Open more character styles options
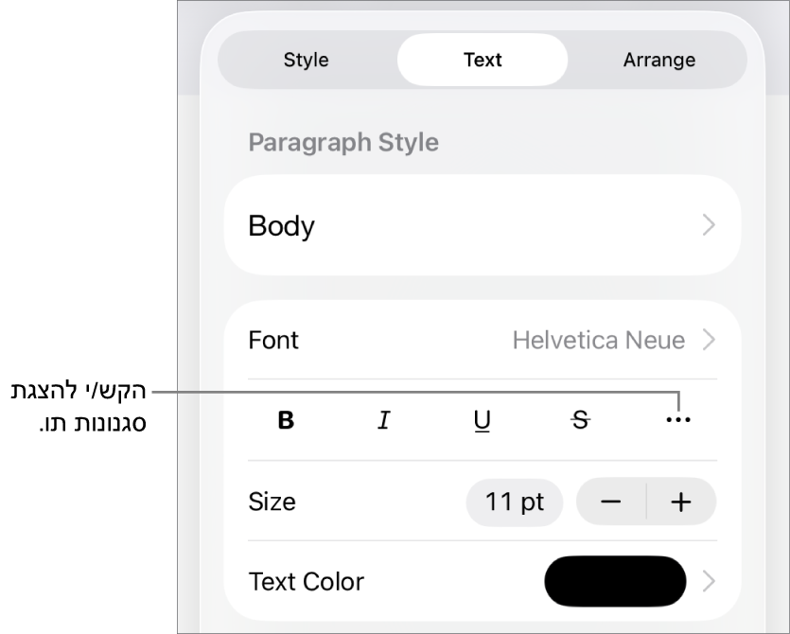Image resolution: width=790 pixels, height=634 pixels. click(678, 419)
